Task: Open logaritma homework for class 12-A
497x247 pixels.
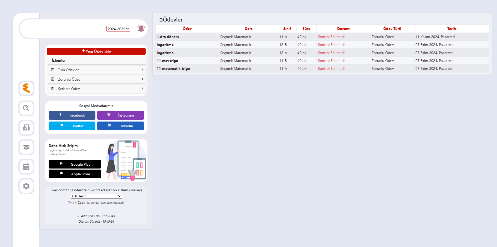Action: pos(322,53)
